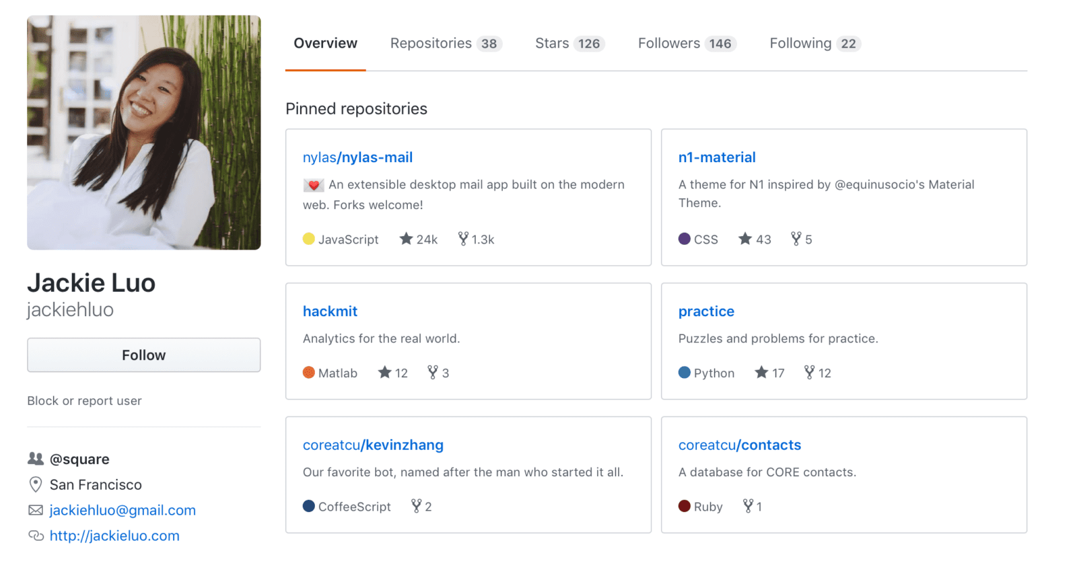This screenshot has height=561, width=1077.
Task: Click the fork icon on coreatcu/contacts
Action: (x=748, y=506)
